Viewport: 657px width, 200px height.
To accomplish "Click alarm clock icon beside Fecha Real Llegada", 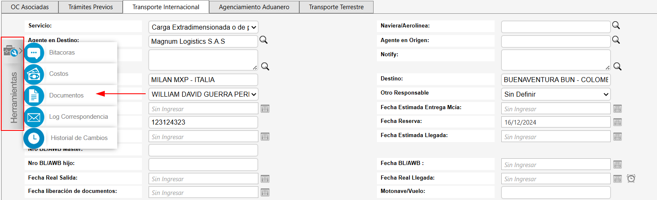I will [631, 179].
